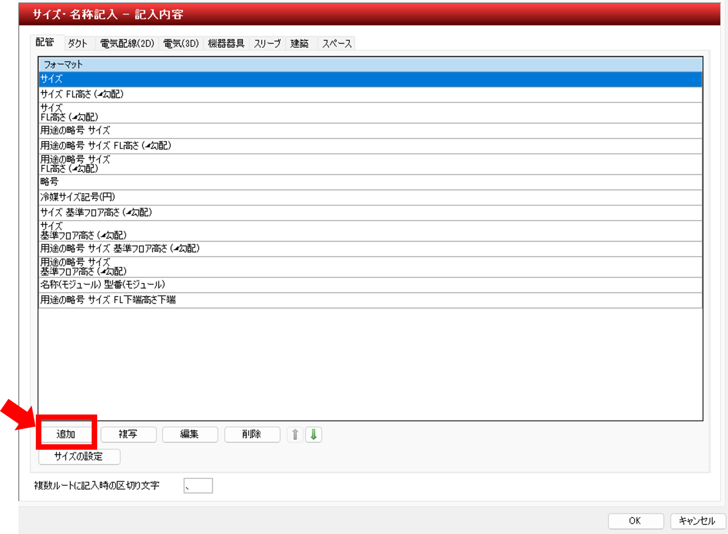The width and height of the screenshot is (728, 534).
Task: Open the スリーブ tab
Action: pyautogui.click(x=267, y=43)
